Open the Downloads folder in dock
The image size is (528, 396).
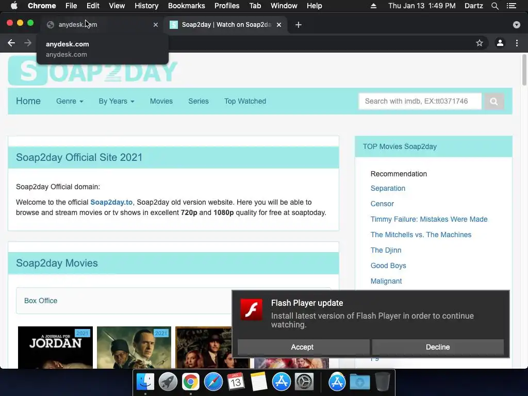click(359, 382)
